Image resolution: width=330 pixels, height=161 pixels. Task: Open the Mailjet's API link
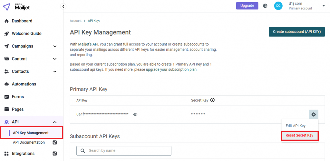pos(88,44)
